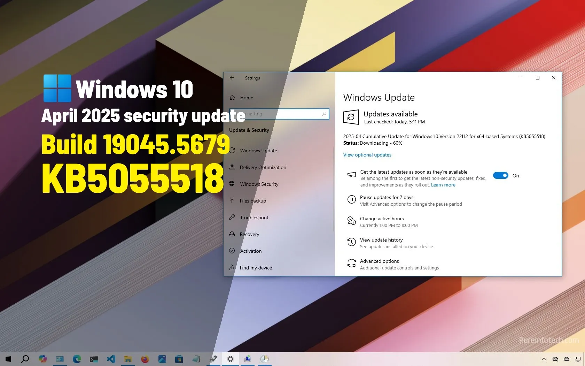Open taskbar Search

click(25, 359)
